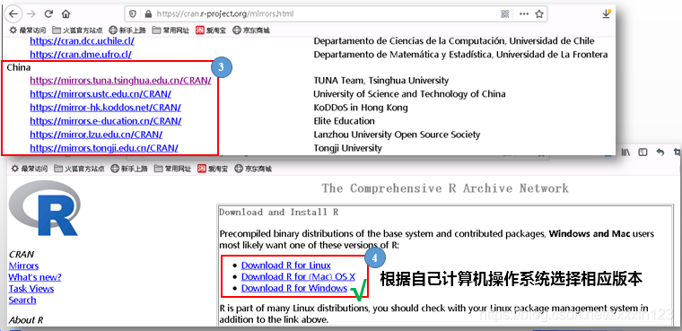Click 'The Comprehensive R Archive Network' title
The image size is (682, 331).
point(445,188)
